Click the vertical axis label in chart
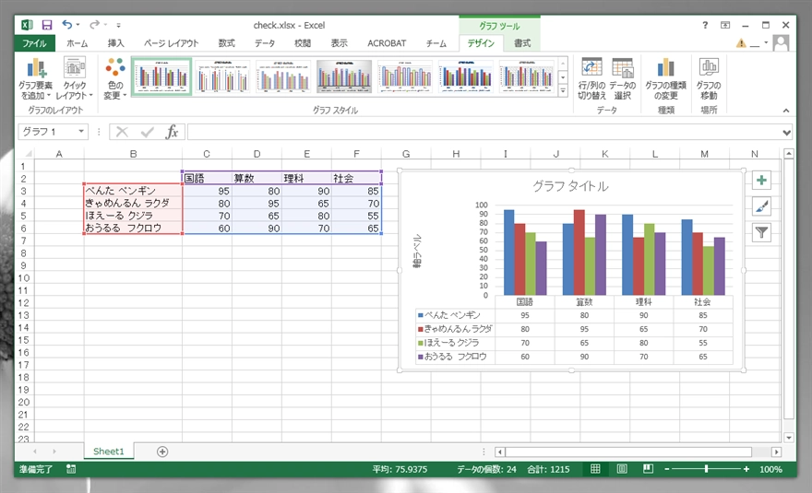Image resolution: width=812 pixels, height=493 pixels. pyautogui.click(x=417, y=251)
